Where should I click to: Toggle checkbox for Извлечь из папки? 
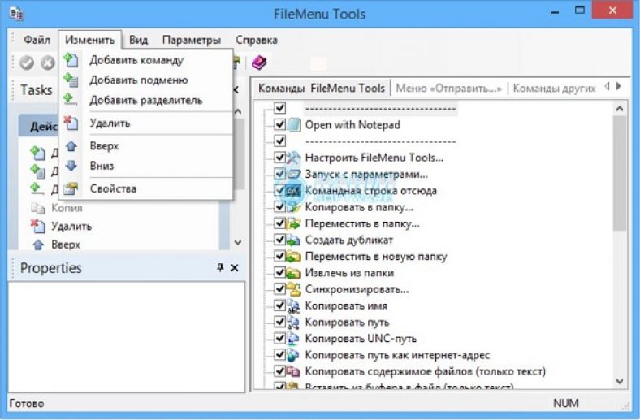tap(279, 272)
